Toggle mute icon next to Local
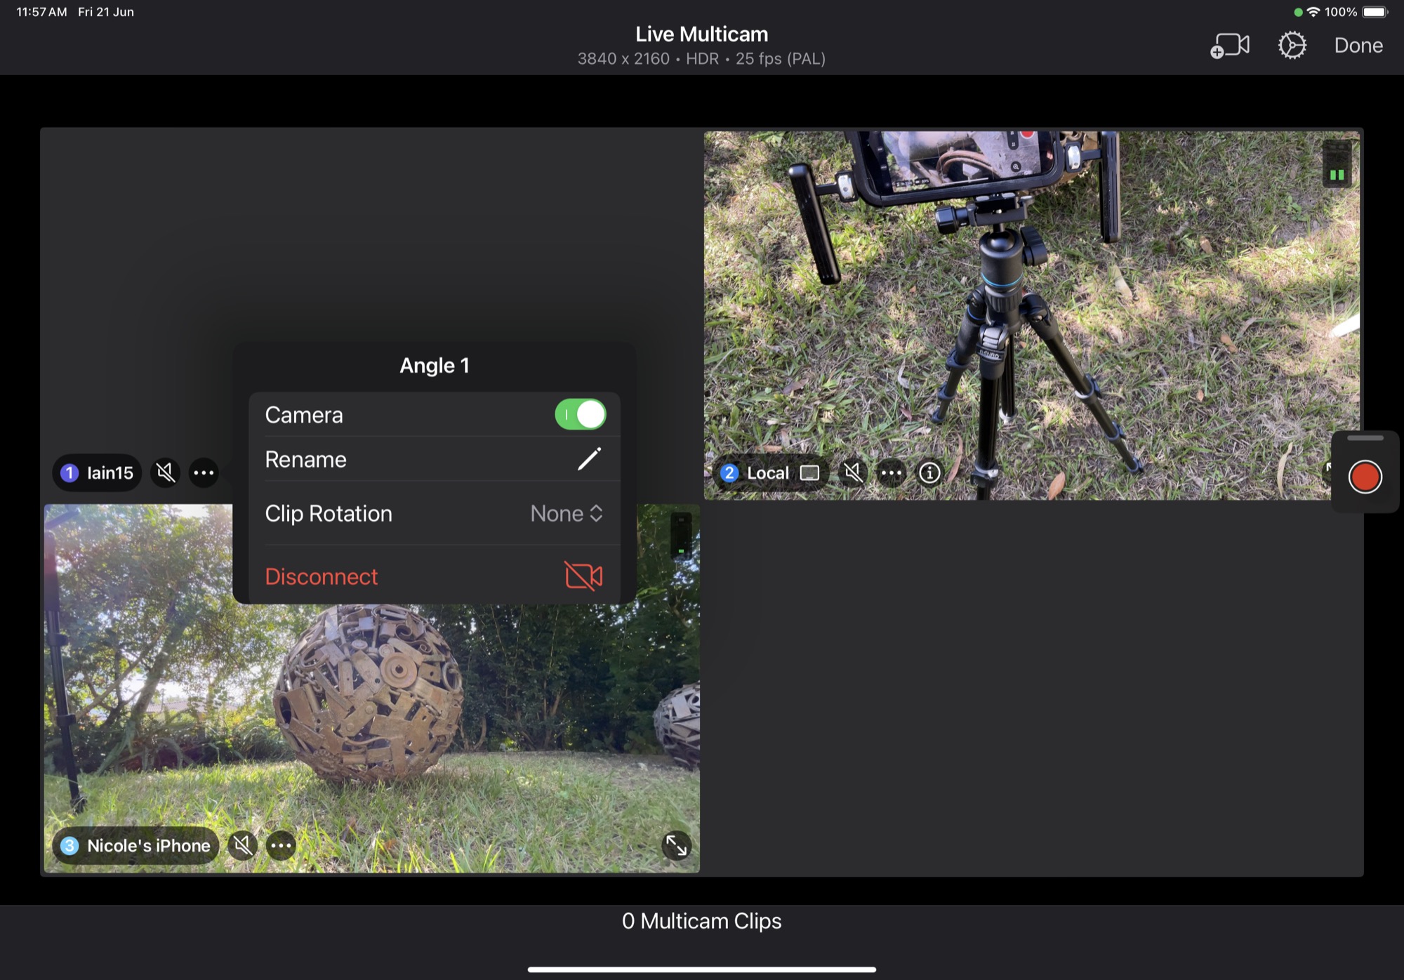Screen dimensions: 1404x980 853,473
